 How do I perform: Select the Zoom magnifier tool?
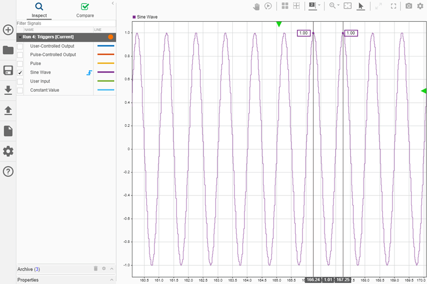coord(332,6)
